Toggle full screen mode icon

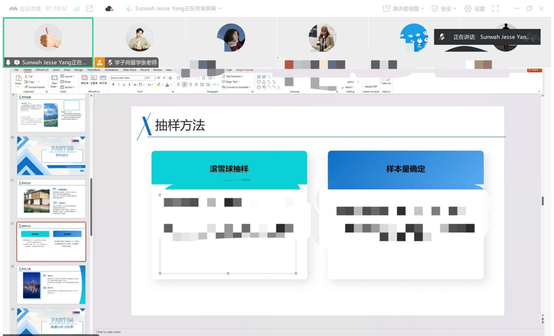click(x=495, y=8)
